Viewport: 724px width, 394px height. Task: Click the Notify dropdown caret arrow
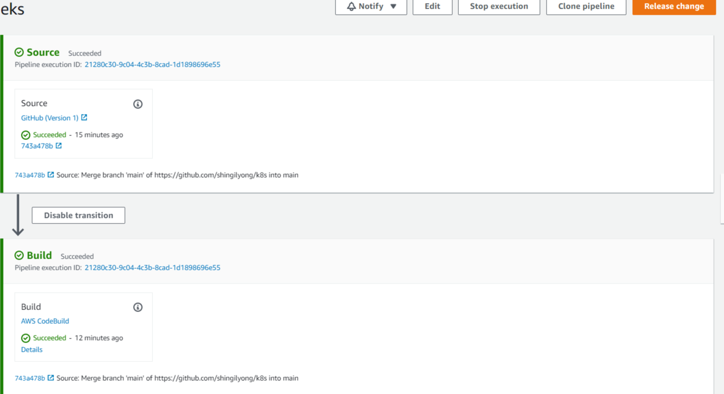coord(393,7)
